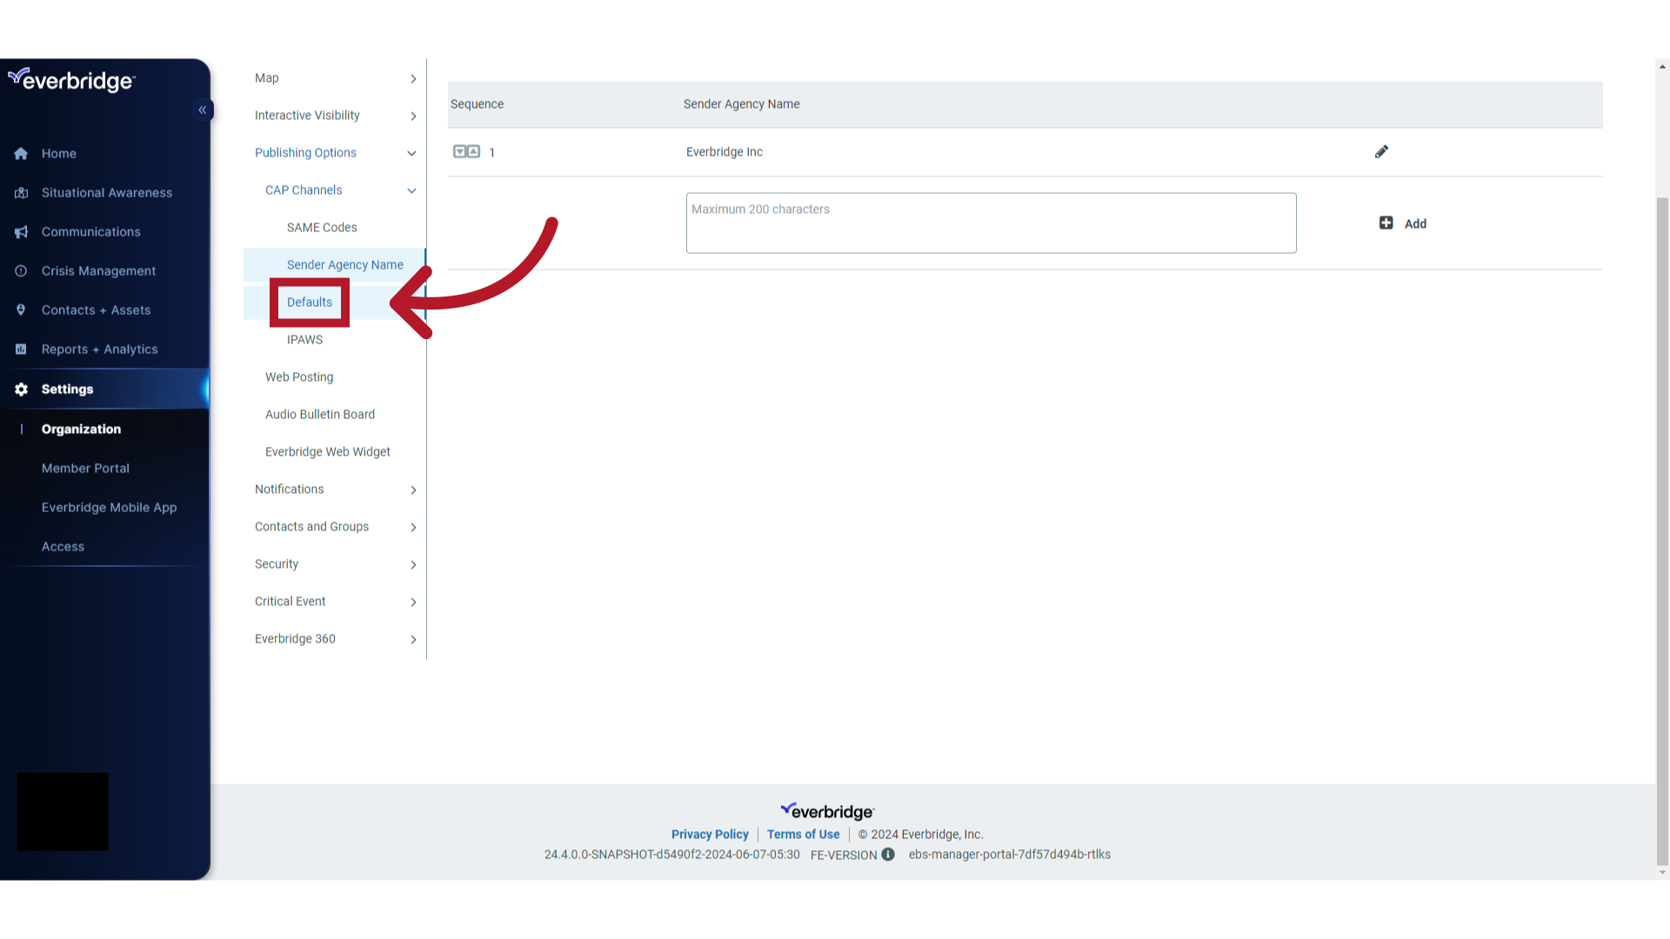Click the Add text label
Image resolution: width=1670 pixels, height=939 pixels.
coord(1415,223)
